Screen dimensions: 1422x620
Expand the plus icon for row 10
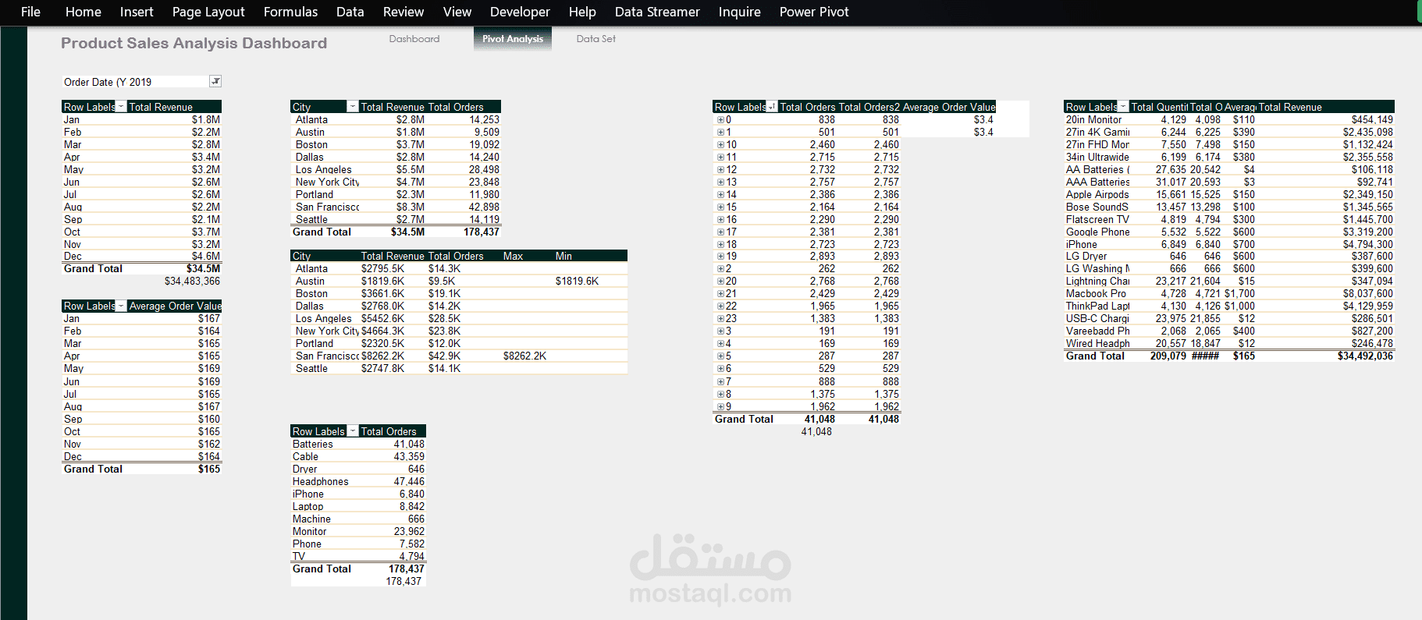pos(720,145)
